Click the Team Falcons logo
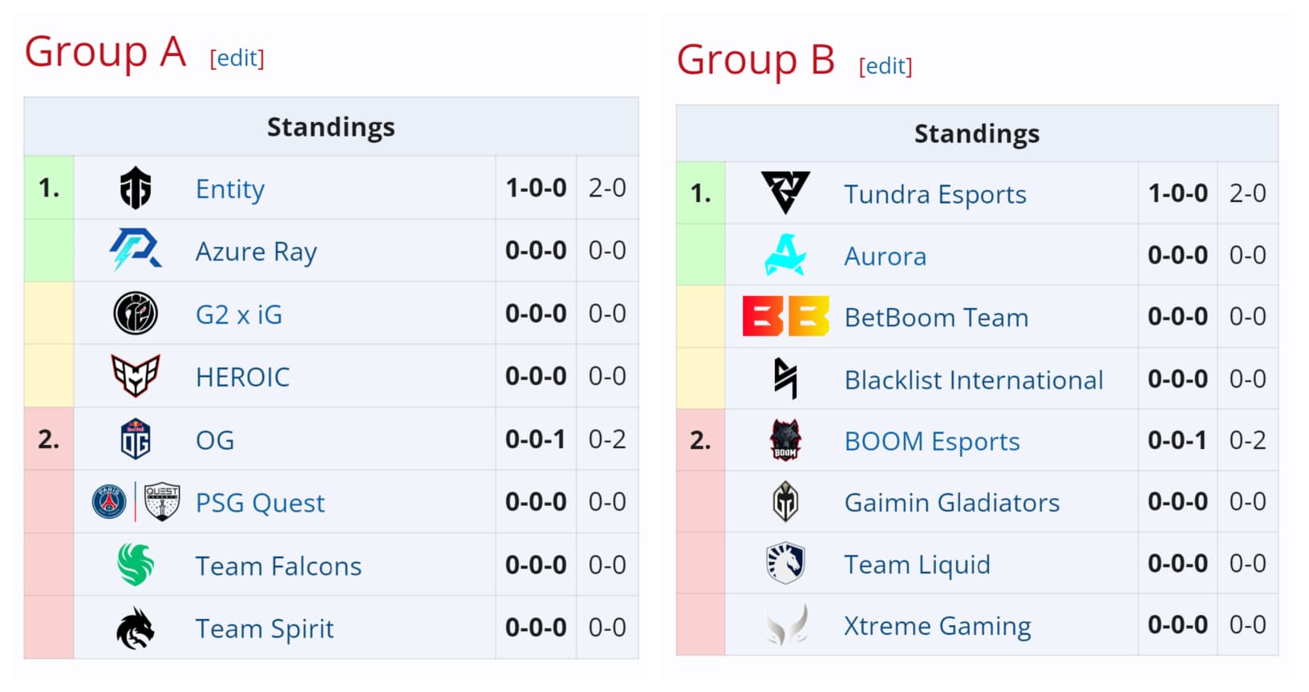The height and width of the screenshot is (692, 1309). (136, 565)
